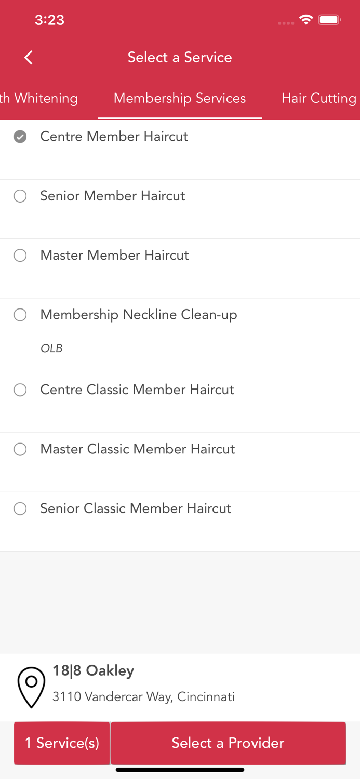Tap the 18|8 Oakley location name
The image size is (360, 779).
pyautogui.click(x=94, y=670)
